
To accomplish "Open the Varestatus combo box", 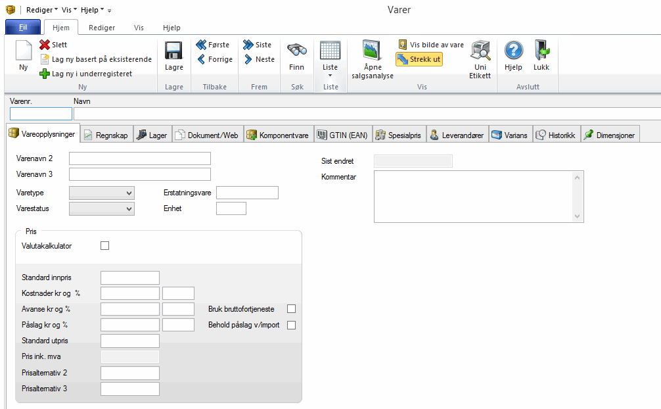I will [x=128, y=208].
